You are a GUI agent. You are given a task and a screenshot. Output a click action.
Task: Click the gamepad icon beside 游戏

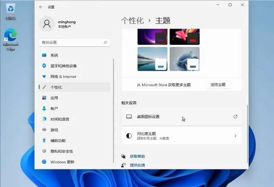(x=44, y=130)
